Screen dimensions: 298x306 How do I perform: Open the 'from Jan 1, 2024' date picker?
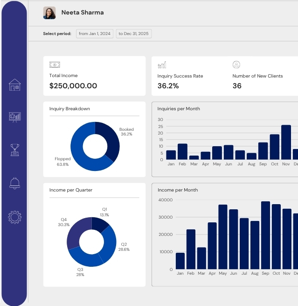(x=95, y=34)
